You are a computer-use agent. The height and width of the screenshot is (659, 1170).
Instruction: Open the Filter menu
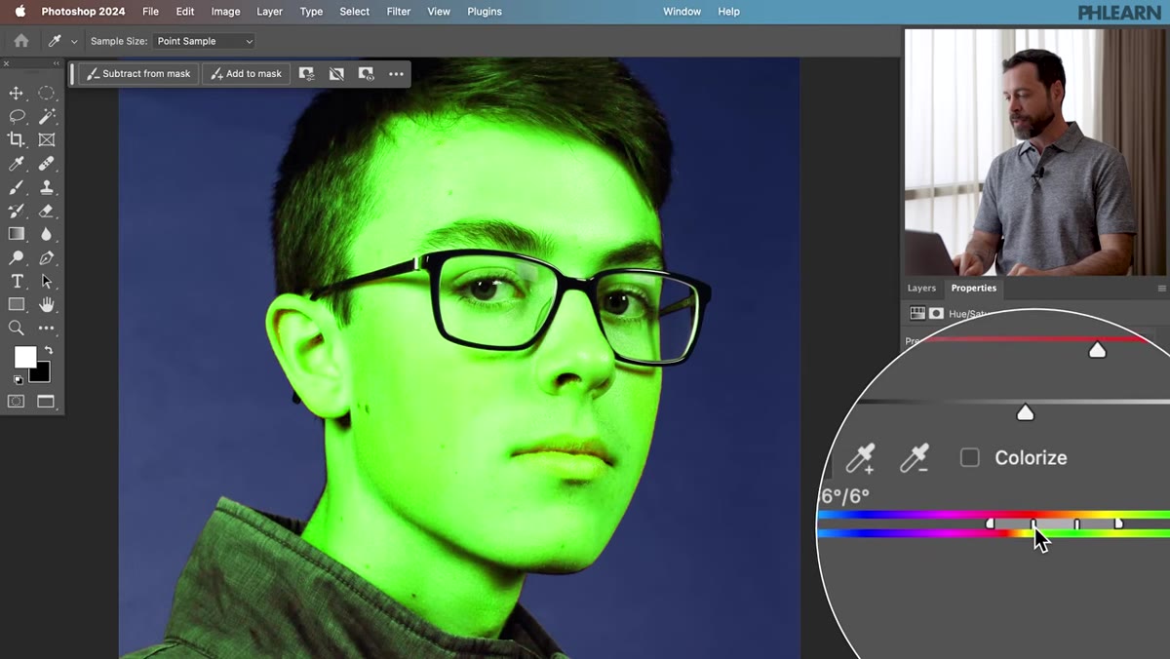point(398,12)
